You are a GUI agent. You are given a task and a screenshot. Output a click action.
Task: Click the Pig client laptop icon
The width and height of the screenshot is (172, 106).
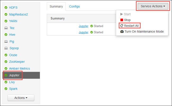coord(6,42)
